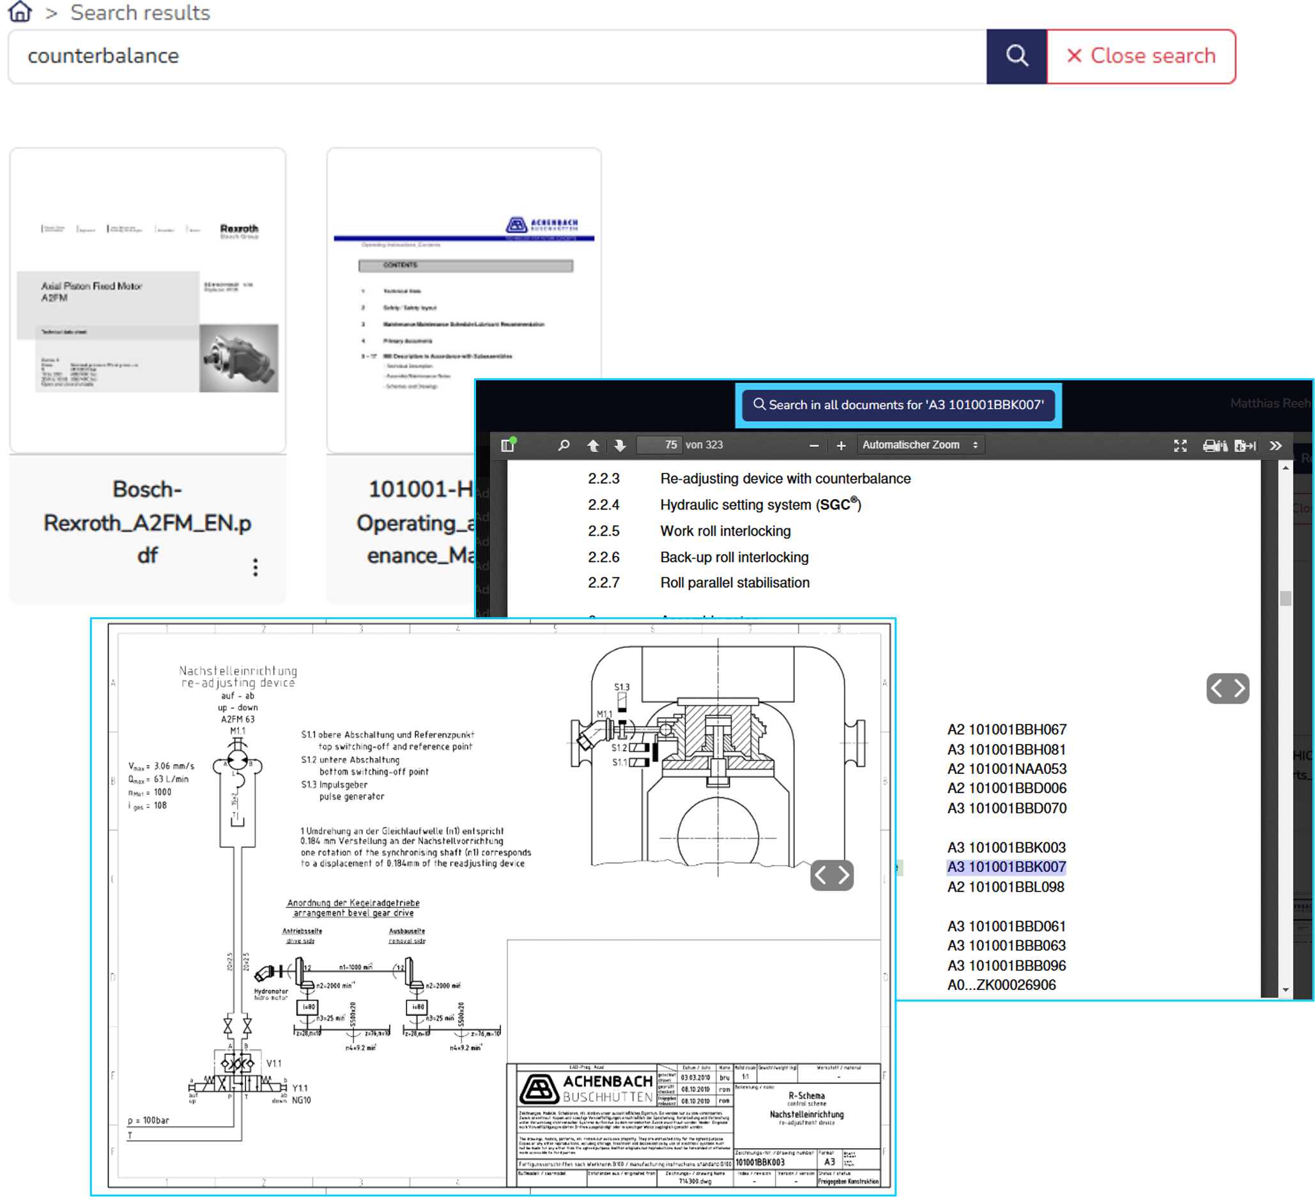This screenshot has width=1315, height=1197.
Task: Click drawing number 'A2 101001BBH067'
Action: pos(1006,729)
